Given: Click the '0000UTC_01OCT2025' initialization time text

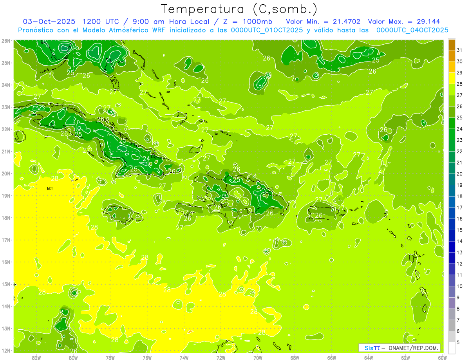Looking at the screenshot, I should click(266, 30).
